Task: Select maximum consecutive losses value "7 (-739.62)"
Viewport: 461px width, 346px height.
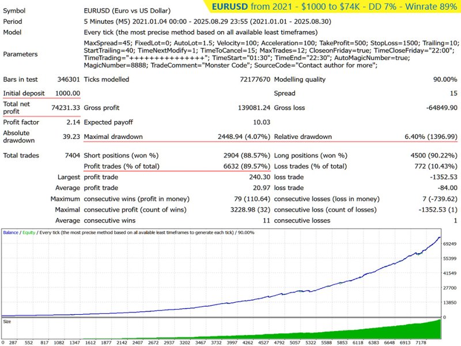Action: pos(440,199)
